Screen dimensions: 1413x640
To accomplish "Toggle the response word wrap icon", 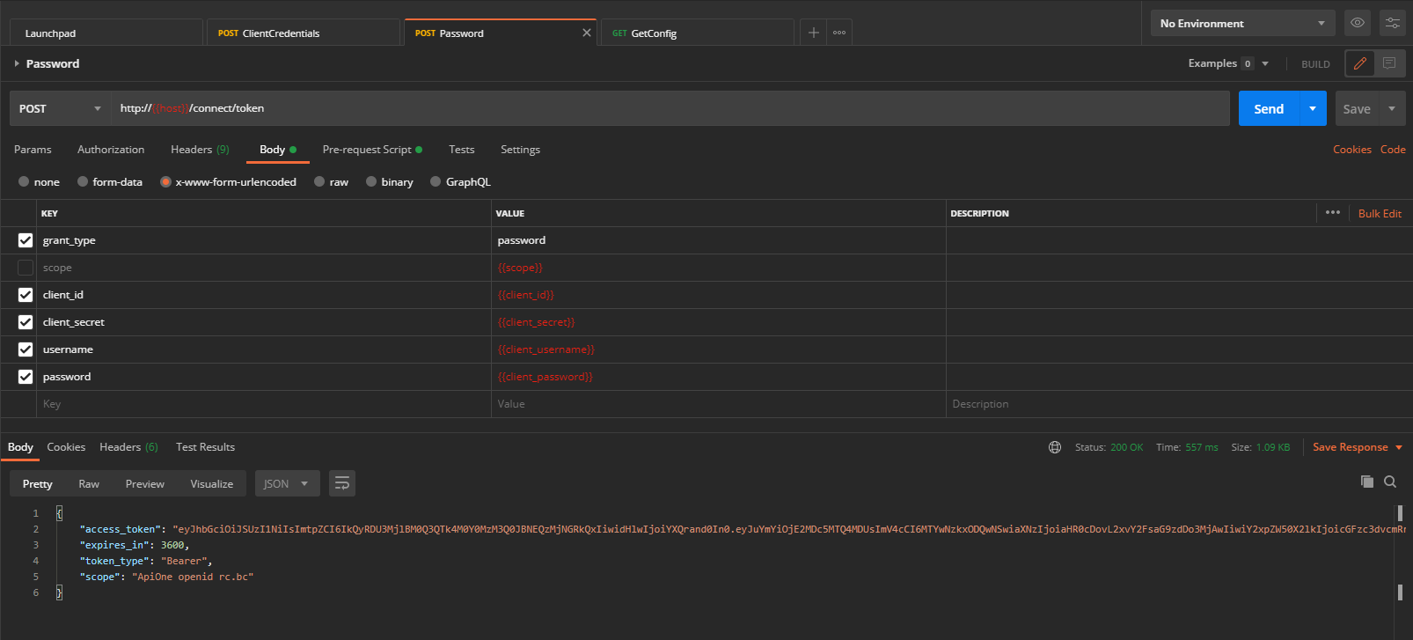I will (x=342, y=483).
